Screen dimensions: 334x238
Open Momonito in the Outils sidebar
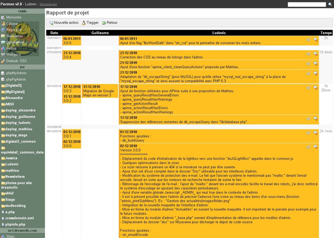(14, 17)
